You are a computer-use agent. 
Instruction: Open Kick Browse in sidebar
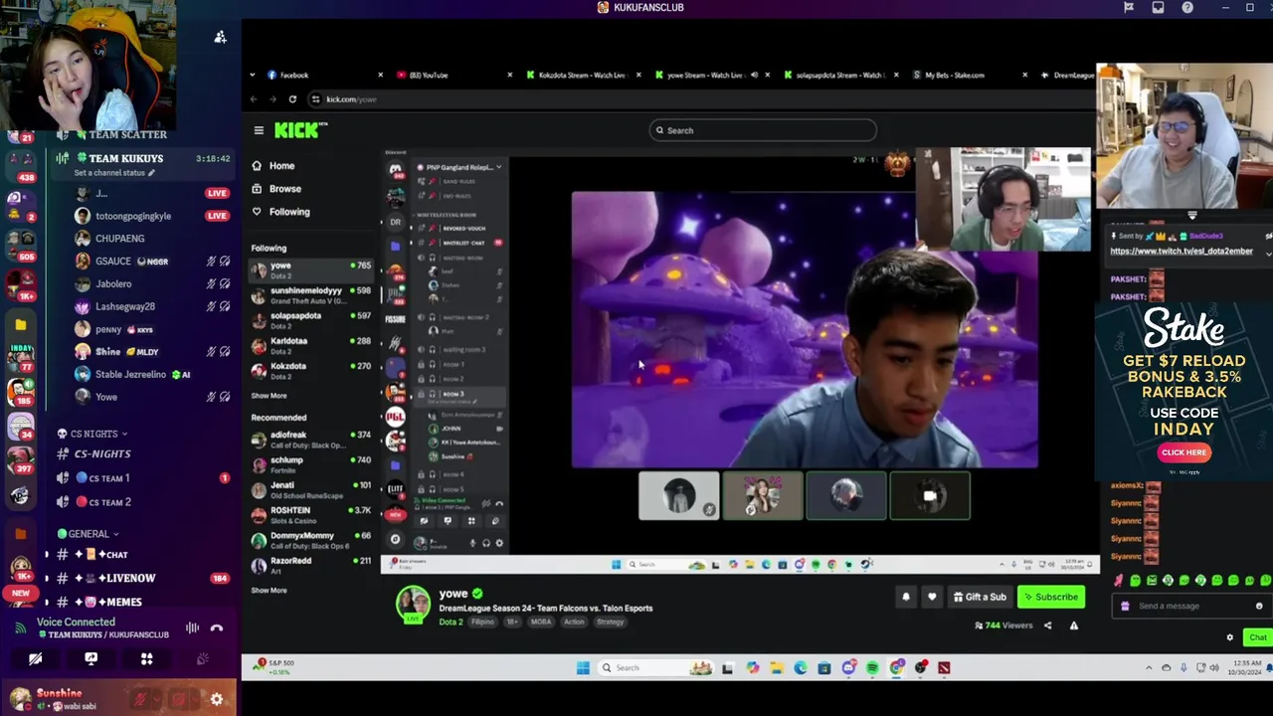tap(276, 189)
